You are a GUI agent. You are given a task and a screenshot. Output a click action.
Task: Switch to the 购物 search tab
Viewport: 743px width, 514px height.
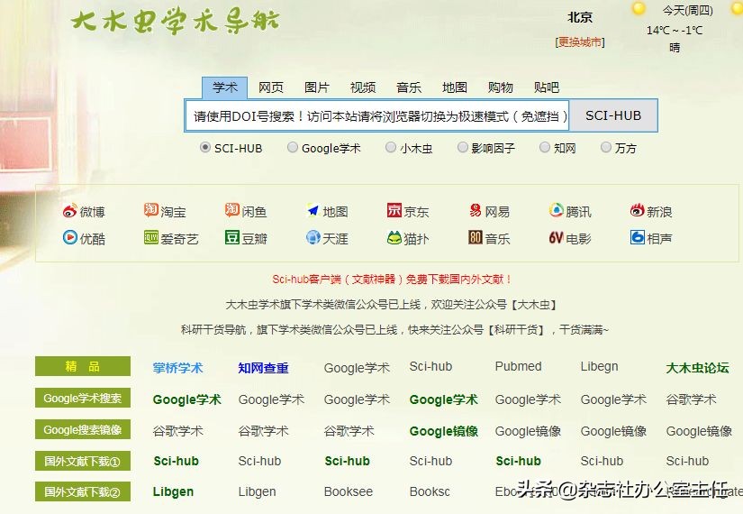click(x=501, y=87)
